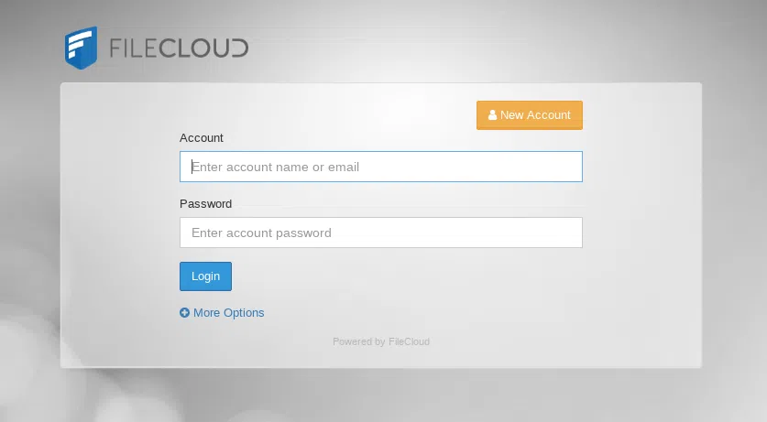Focus the account name or email field
Screen dimensions: 767x422
tap(380, 167)
